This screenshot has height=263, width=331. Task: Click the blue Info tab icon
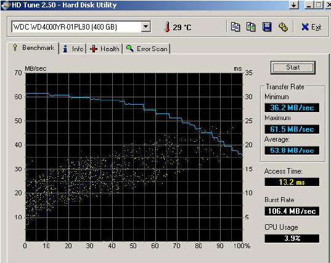65,49
